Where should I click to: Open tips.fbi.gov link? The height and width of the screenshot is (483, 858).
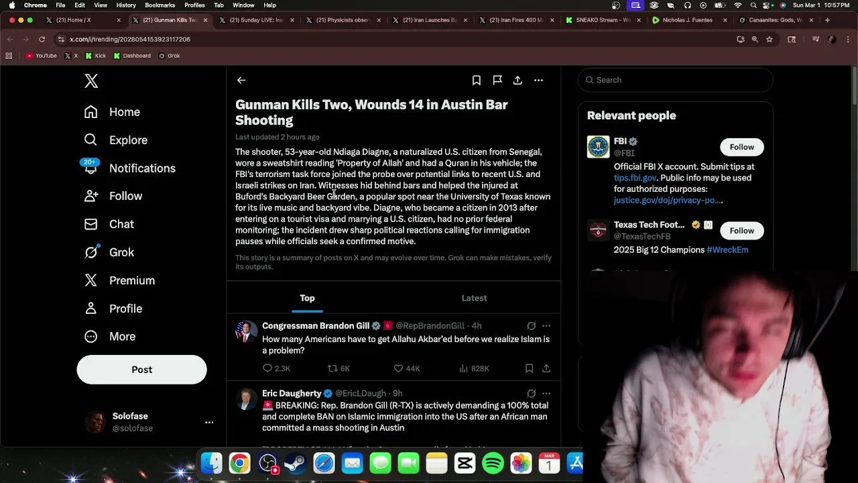click(635, 178)
